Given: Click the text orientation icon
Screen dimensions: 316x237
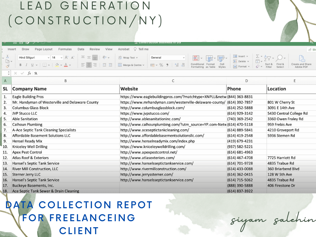Looking at the screenshot, I should pyautogui.click(x=104, y=58).
